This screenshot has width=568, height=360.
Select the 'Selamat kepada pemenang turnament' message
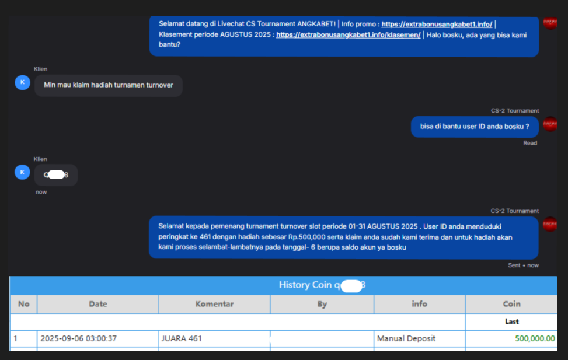coord(343,237)
